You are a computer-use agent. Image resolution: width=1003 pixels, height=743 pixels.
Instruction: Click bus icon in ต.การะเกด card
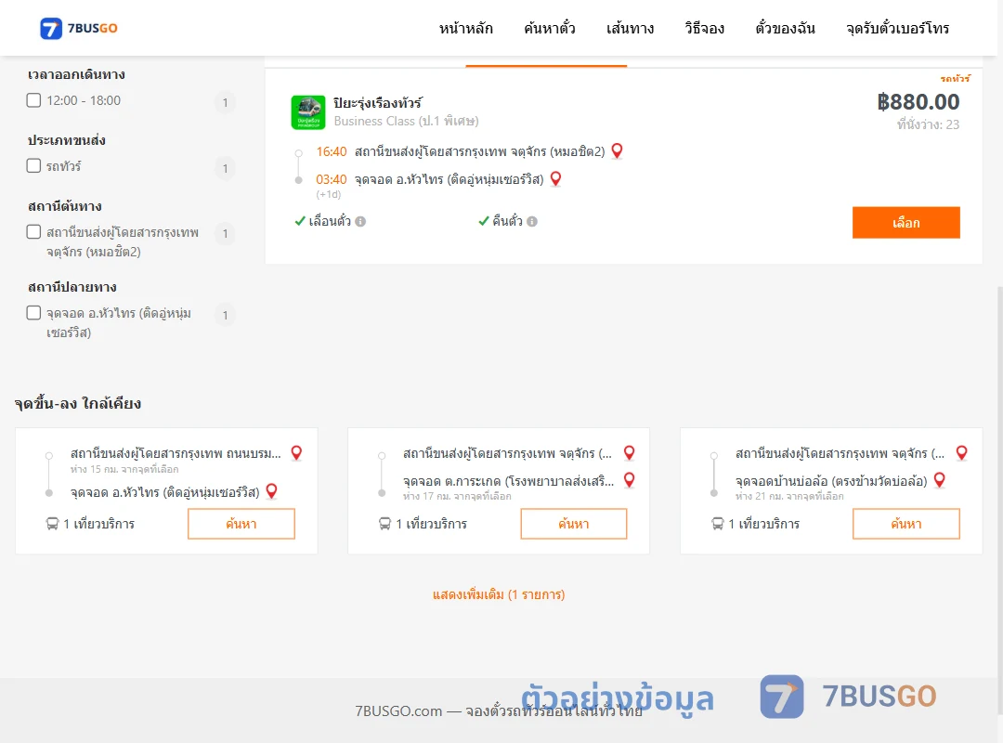coord(385,524)
